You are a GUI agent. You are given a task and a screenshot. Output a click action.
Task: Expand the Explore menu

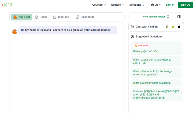[118, 5]
